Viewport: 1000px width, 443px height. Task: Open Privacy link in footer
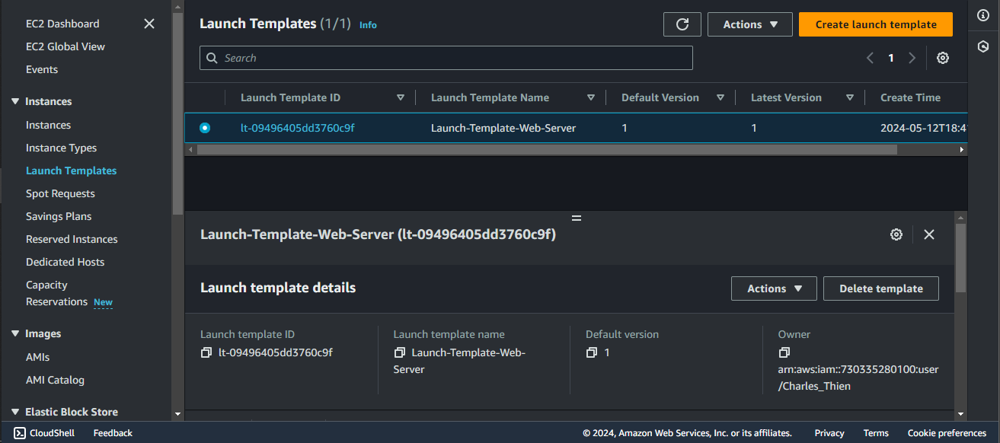tap(829, 433)
